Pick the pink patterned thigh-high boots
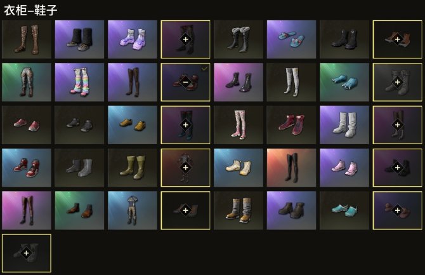The width and height of the screenshot is (425, 275). 239,125
